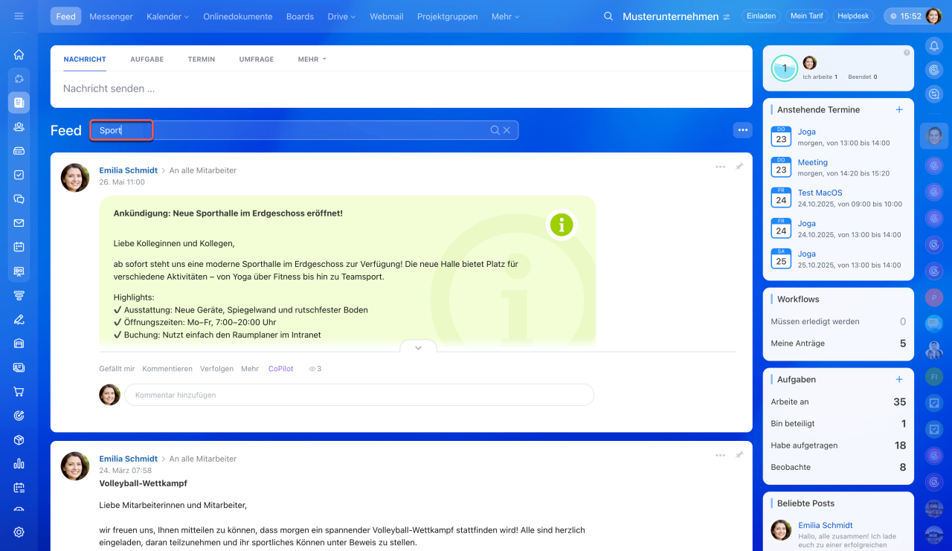This screenshot has height=551, width=952.
Task: Open the Joga event on 25.10.2025
Action: (807, 254)
